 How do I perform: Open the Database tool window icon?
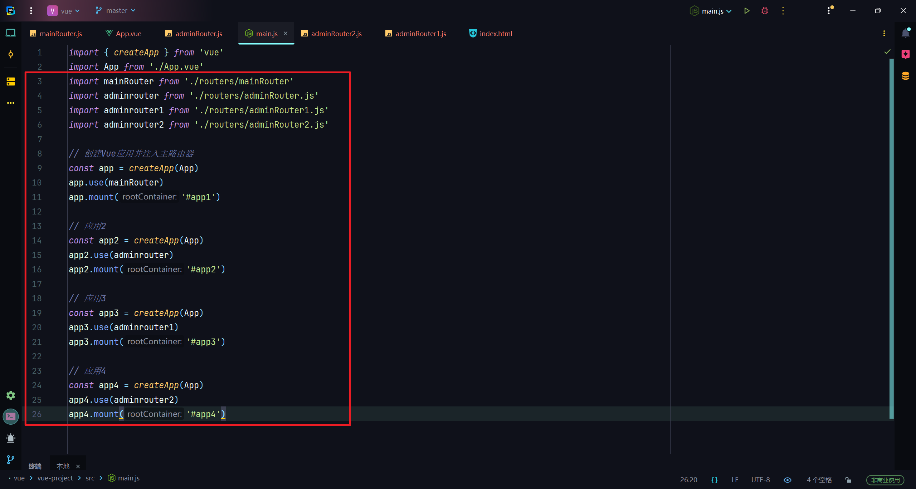coord(905,76)
